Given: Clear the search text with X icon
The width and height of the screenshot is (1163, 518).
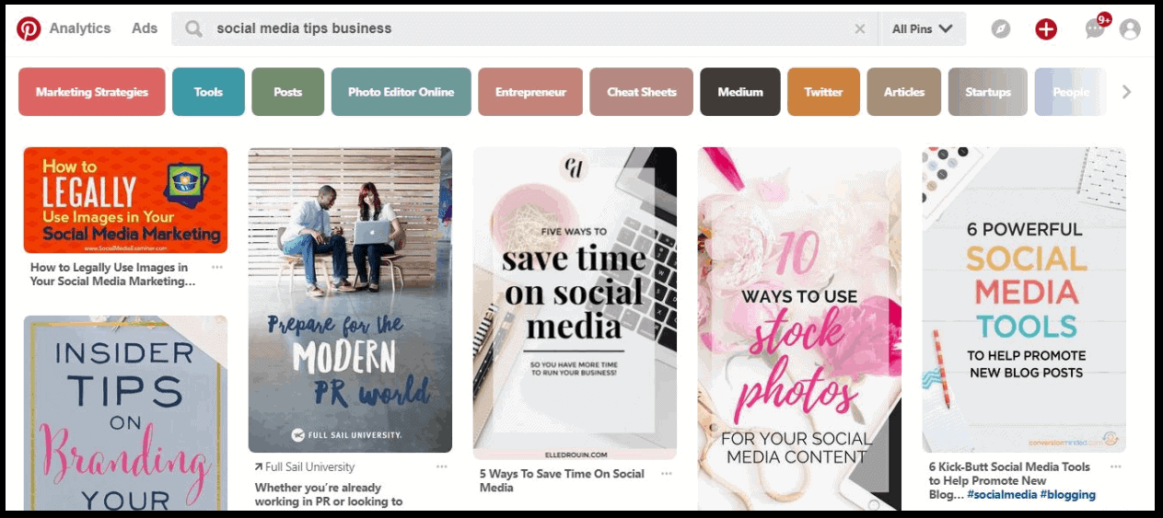Looking at the screenshot, I should (860, 29).
